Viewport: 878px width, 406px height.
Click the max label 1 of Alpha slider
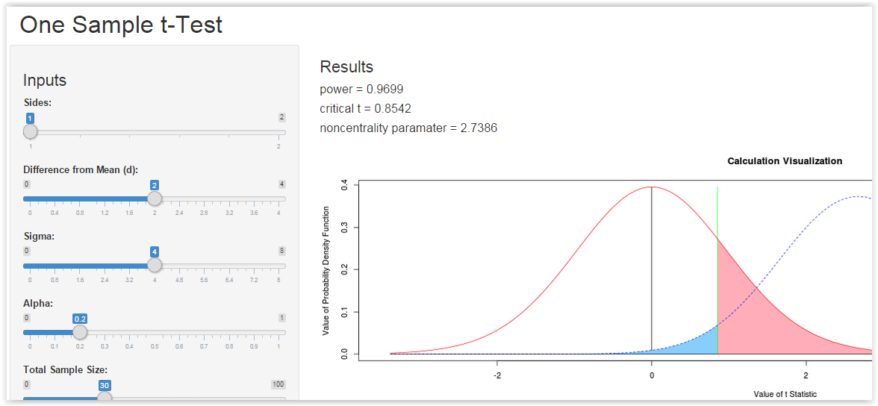[x=281, y=317]
